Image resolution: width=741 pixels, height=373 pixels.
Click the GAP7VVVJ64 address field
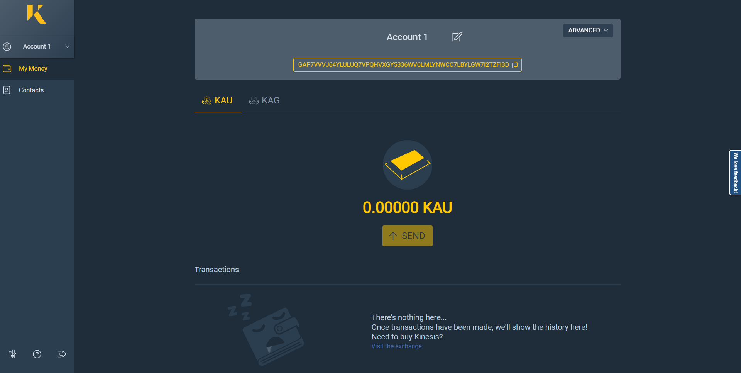point(407,65)
